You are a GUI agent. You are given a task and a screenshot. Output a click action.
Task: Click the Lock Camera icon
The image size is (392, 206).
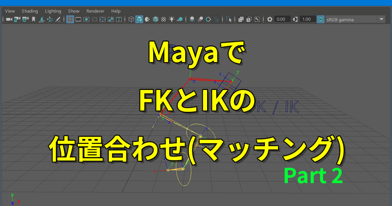pos(17,19)
